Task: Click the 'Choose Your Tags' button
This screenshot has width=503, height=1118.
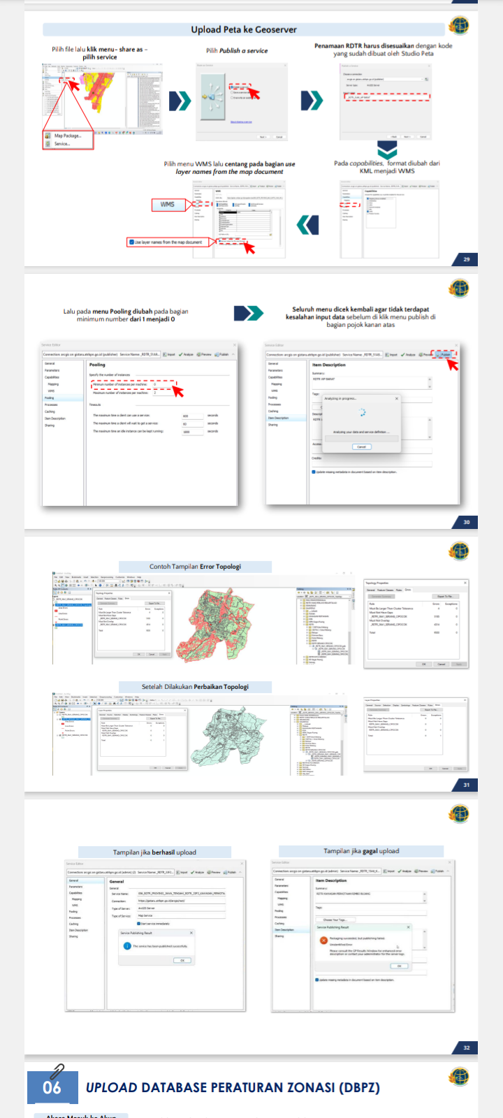Action: [x=334, y=920]
